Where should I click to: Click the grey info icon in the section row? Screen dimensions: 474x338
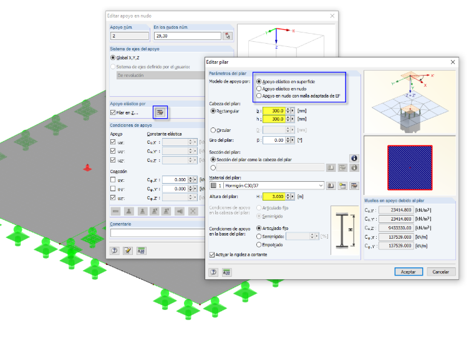tap(354, 167)
